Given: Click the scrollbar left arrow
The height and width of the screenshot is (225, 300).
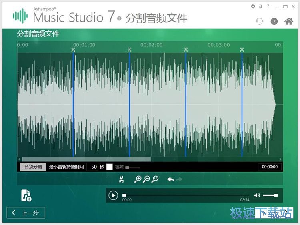Looking at the screenshot, I should point(19,159).
